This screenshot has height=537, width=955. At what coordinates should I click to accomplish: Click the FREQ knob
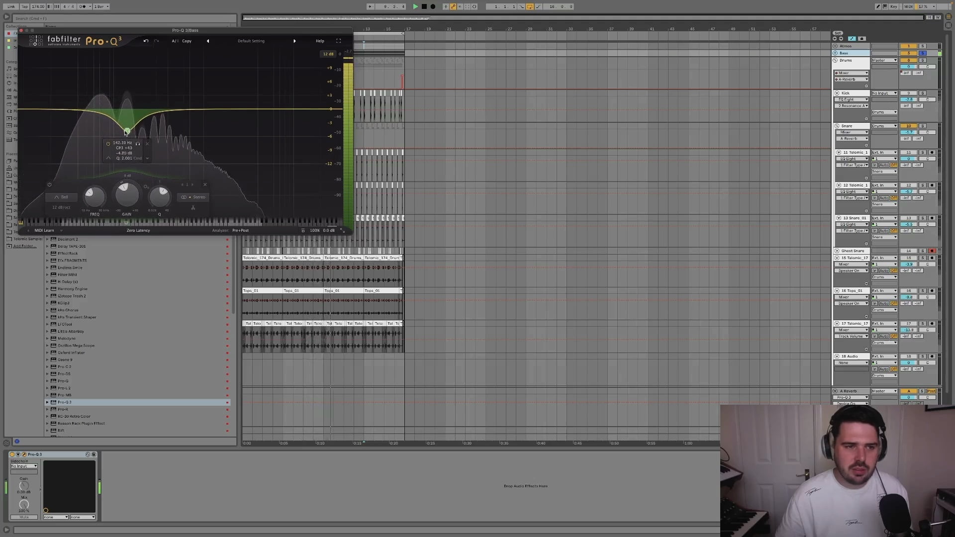(x=95, y=196)
